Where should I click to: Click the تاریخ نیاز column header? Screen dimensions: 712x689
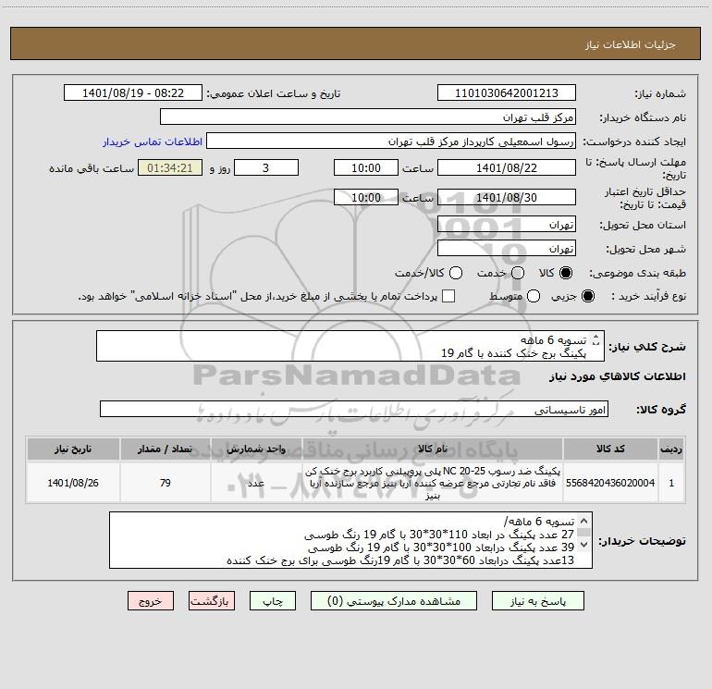pos(73,449)
